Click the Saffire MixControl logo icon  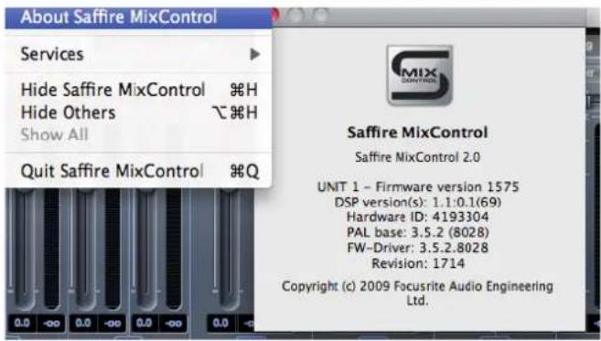(x=419, y=76)
